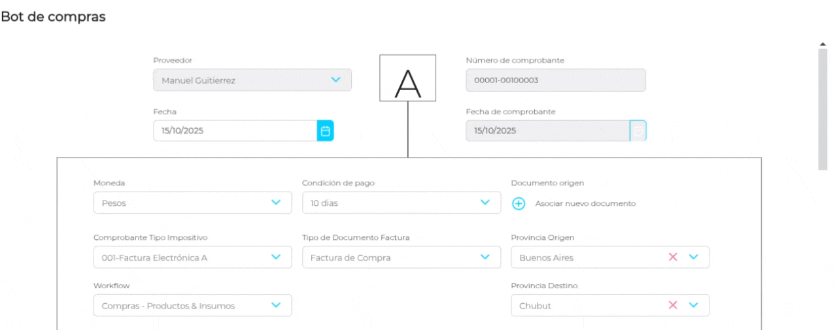This screenshot has width=837, height=330.
Task: Open the Moneda dropdown
Action: coord(276,203)
